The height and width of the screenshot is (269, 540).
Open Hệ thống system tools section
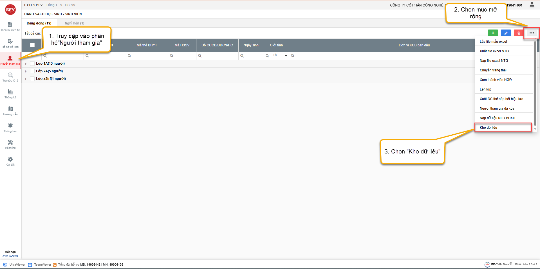point(10,144)
